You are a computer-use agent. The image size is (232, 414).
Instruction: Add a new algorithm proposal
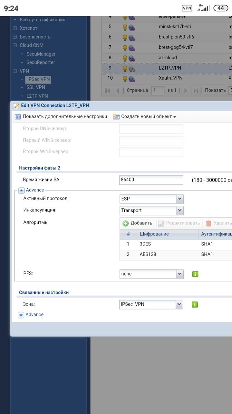[138, 223]
